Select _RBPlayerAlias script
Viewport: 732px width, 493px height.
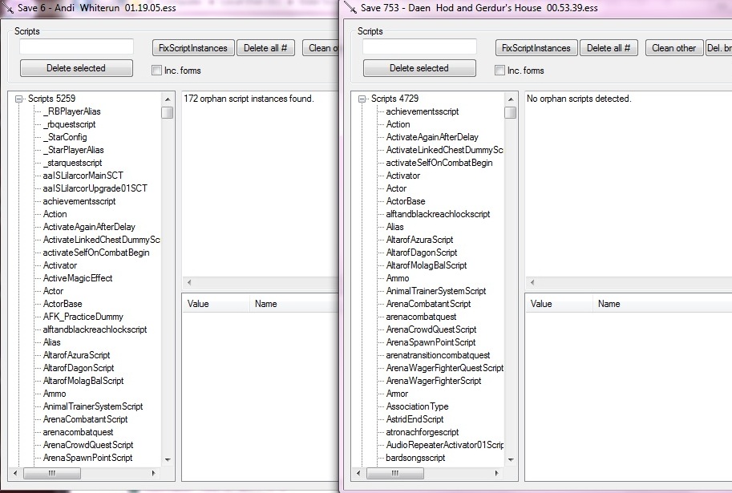point(72,111)
